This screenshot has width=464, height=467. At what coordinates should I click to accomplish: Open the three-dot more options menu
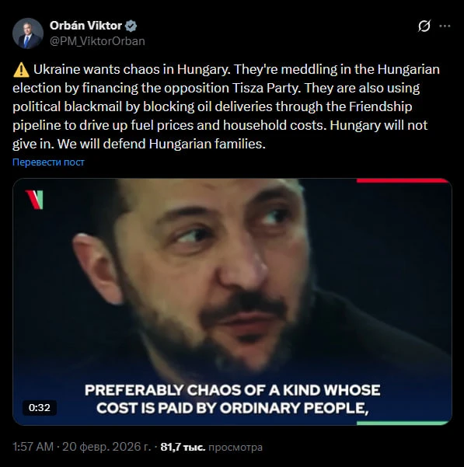click(x=445, y=26)
